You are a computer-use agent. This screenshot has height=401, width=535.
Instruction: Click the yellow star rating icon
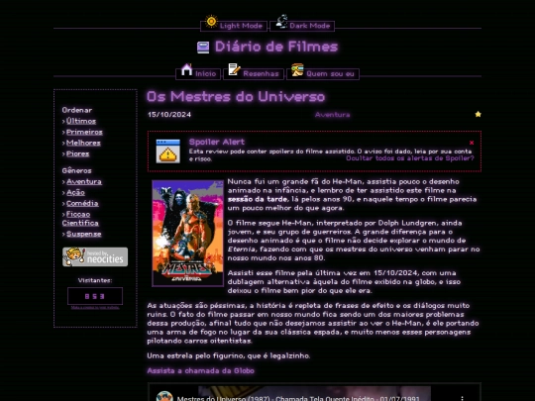coord(478,114)
